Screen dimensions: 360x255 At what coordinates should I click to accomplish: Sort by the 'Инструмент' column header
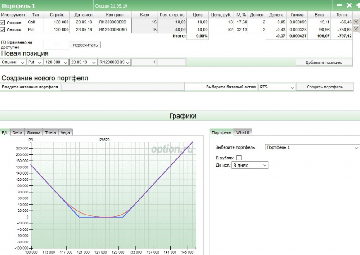point(13,15)
